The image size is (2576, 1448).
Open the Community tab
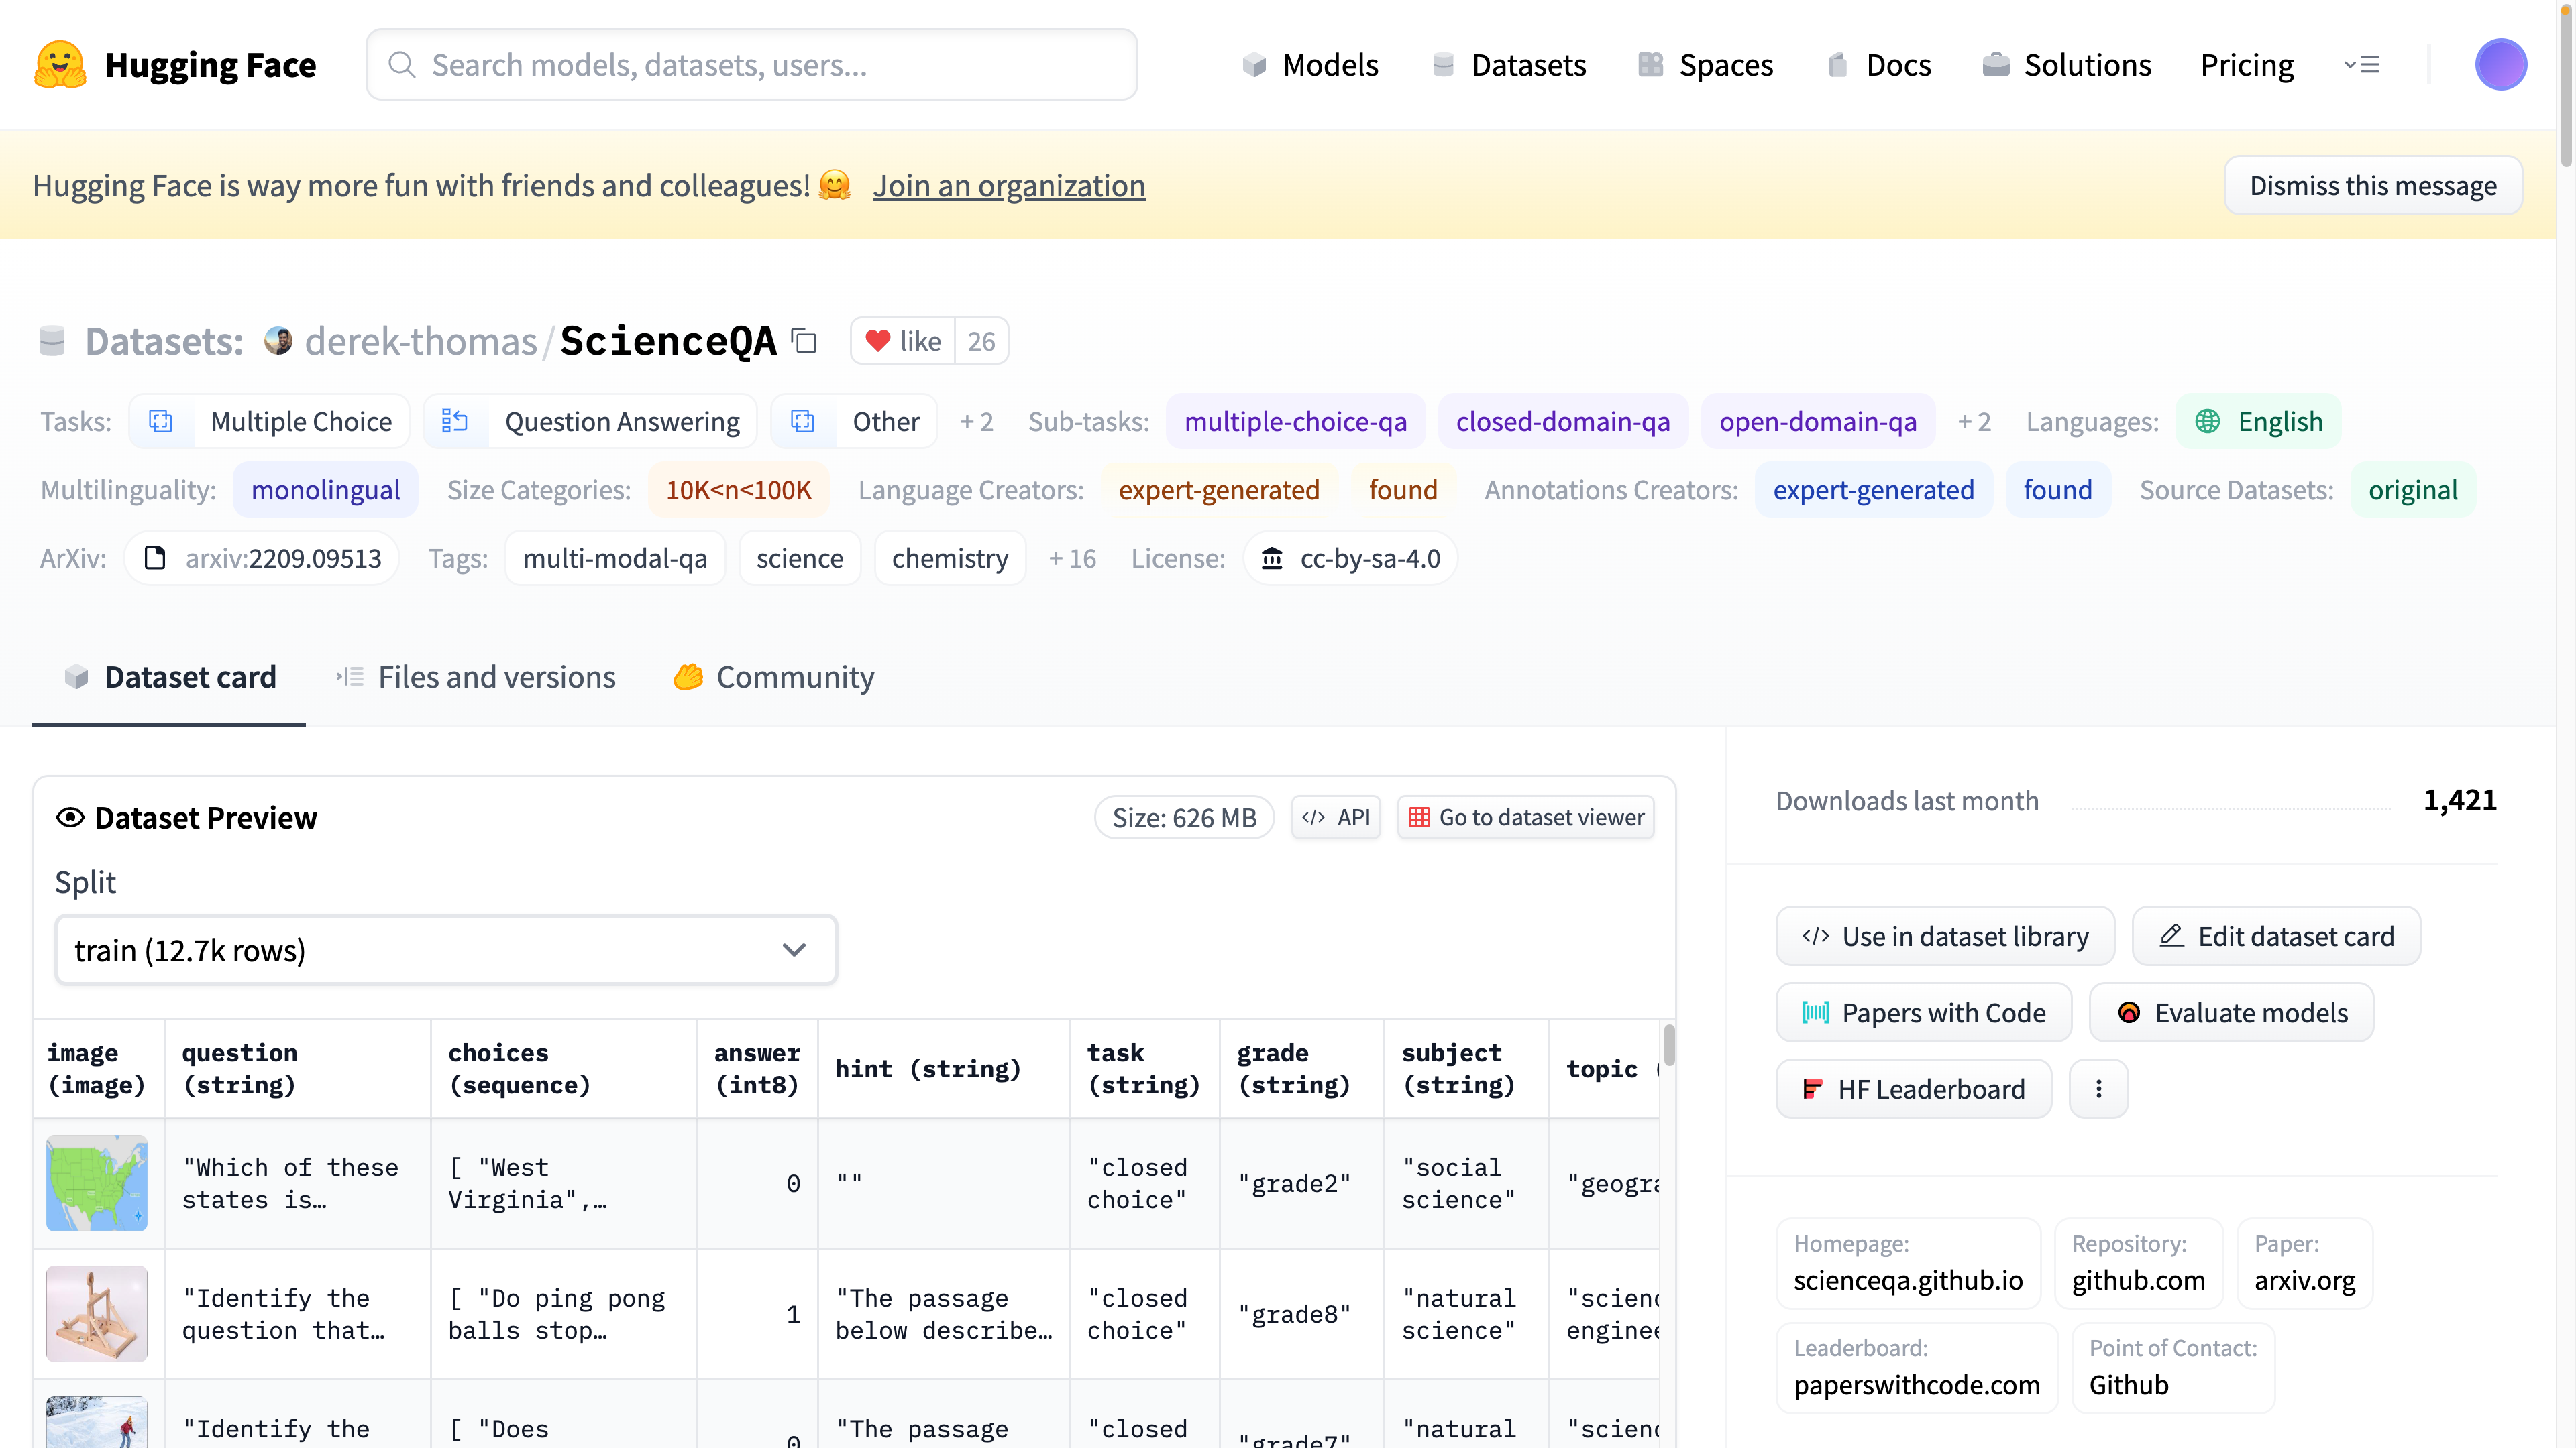[x=774, y=678]
